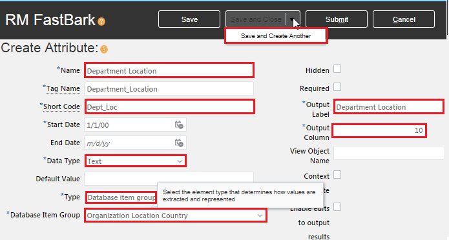Open the Type dropdown showing Database item group
The height and width of the screenshot is (240, 449).
[121, 197]
